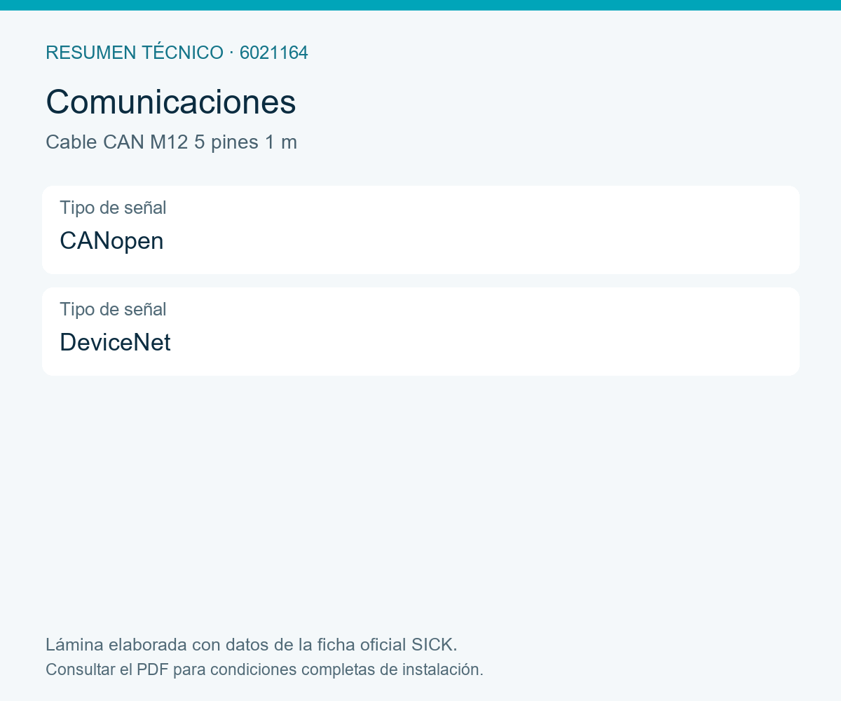Click the word PDF in footer
841x701 pixels.
click(153, 669)
